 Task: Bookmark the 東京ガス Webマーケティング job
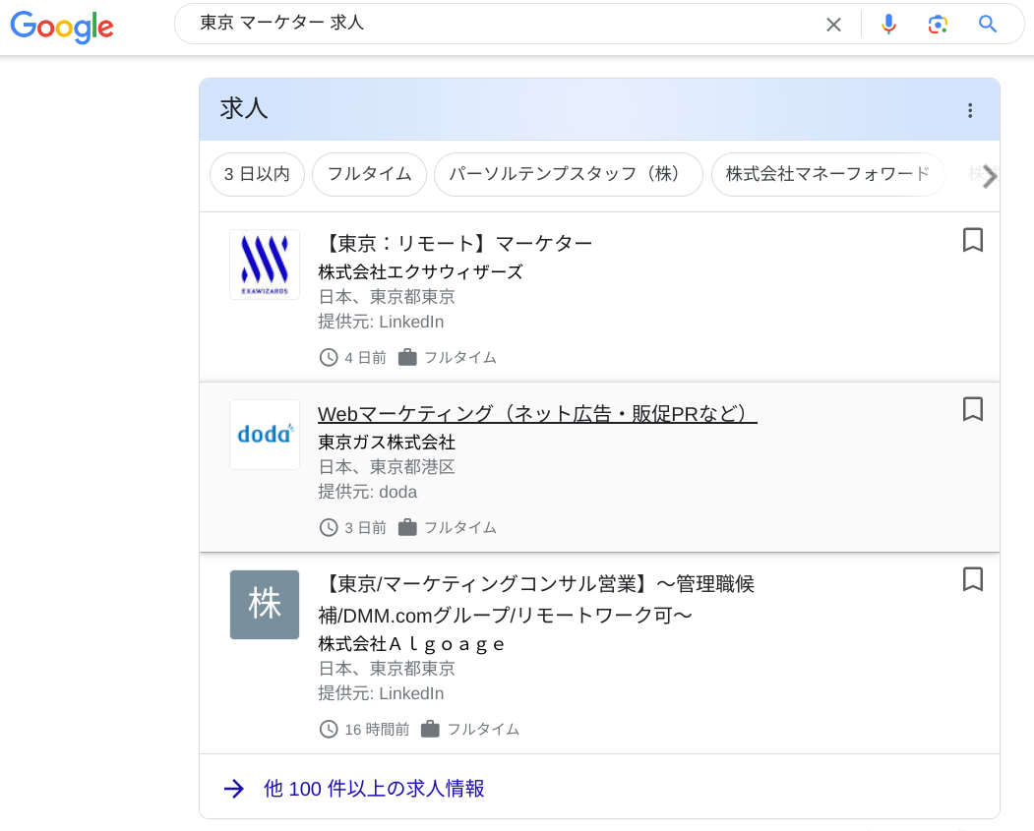973,409
